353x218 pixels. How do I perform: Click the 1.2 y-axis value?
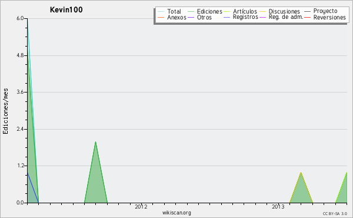click(20, 166)
